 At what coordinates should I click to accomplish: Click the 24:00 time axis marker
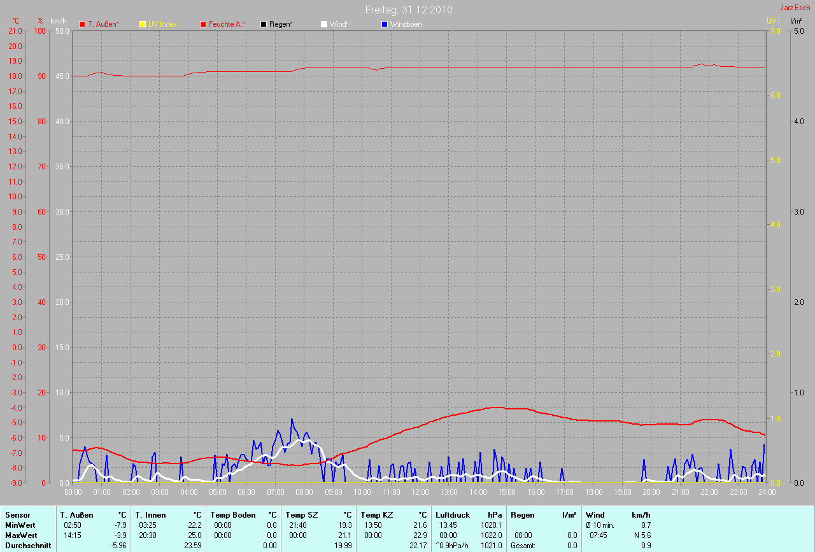pyautogui.click(x=766, y=492)
